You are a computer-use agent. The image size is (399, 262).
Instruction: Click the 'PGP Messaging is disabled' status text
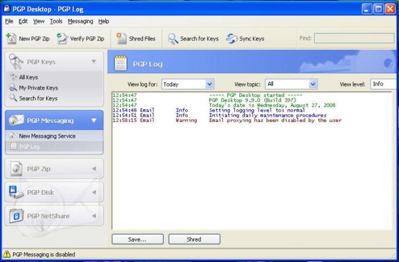(44, 254)
